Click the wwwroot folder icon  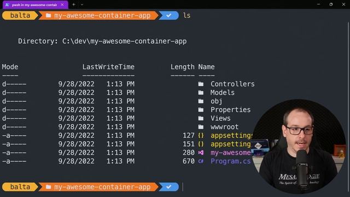pos(201,127)
